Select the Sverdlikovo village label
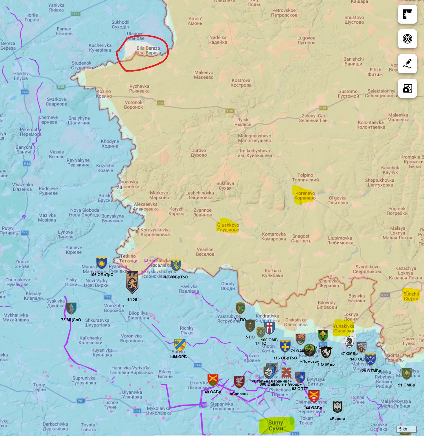The image size is (424, 436). coord(367,269)
